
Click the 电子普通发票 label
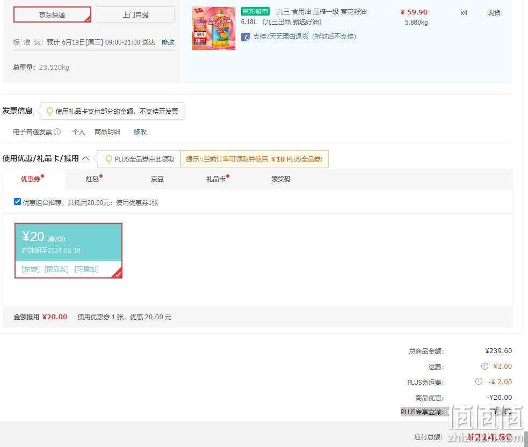pos(32,131)
